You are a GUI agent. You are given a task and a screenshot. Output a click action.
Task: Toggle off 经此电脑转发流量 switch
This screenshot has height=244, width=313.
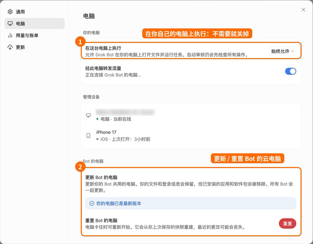tap(291, 71)
